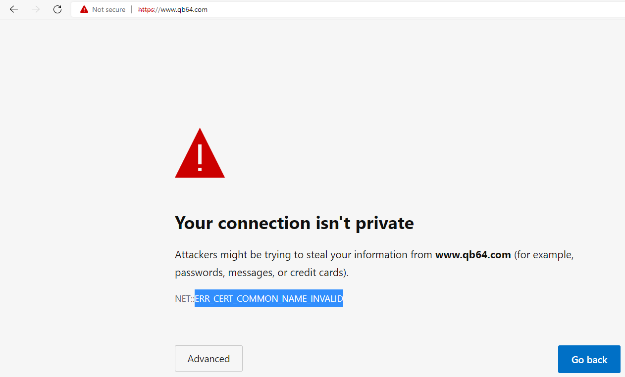Viewport: 625px width, 377px height.
Task: Click the white exclamation mark in the big triangle
Action: tap(200, 156)
